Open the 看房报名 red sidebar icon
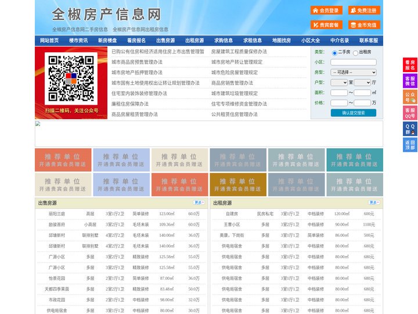This screenshot has width=418, height=314. click(x=410, y=65)
